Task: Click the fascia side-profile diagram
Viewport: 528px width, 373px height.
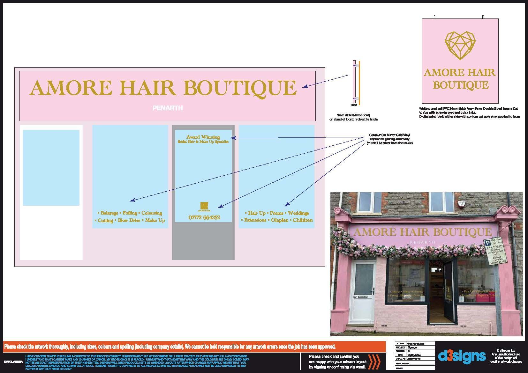Action: point(357,83)
